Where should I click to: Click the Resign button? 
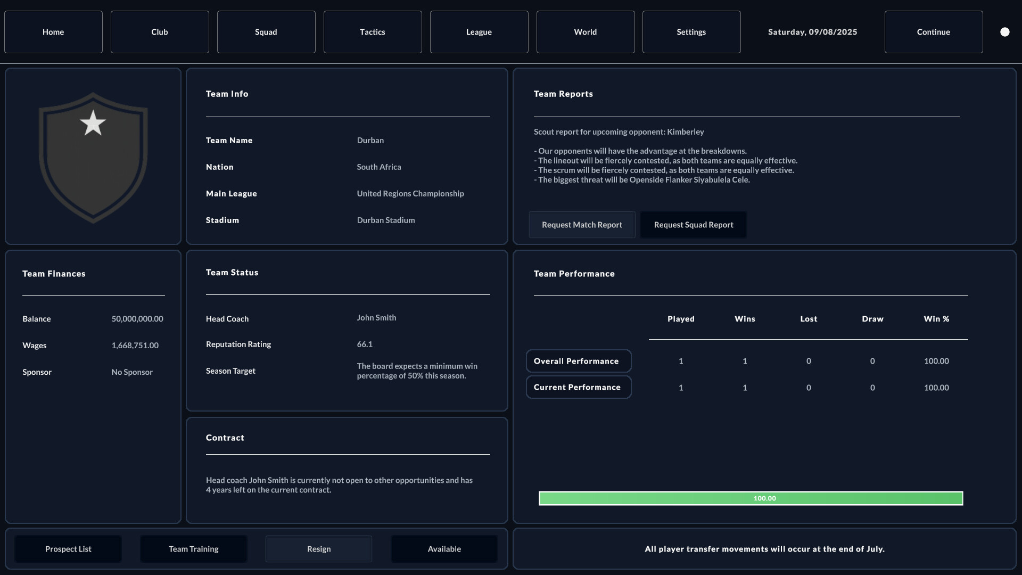pyautogui.click(x=319, y=549)
